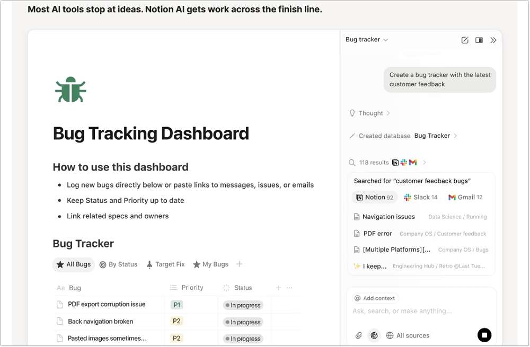This screenshot has height=347, width=530.
Task: Click the Add context button
Action: 375,298
